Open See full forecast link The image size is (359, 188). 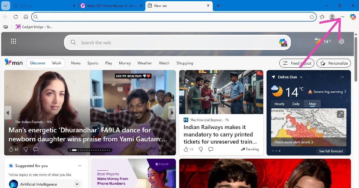331,151
